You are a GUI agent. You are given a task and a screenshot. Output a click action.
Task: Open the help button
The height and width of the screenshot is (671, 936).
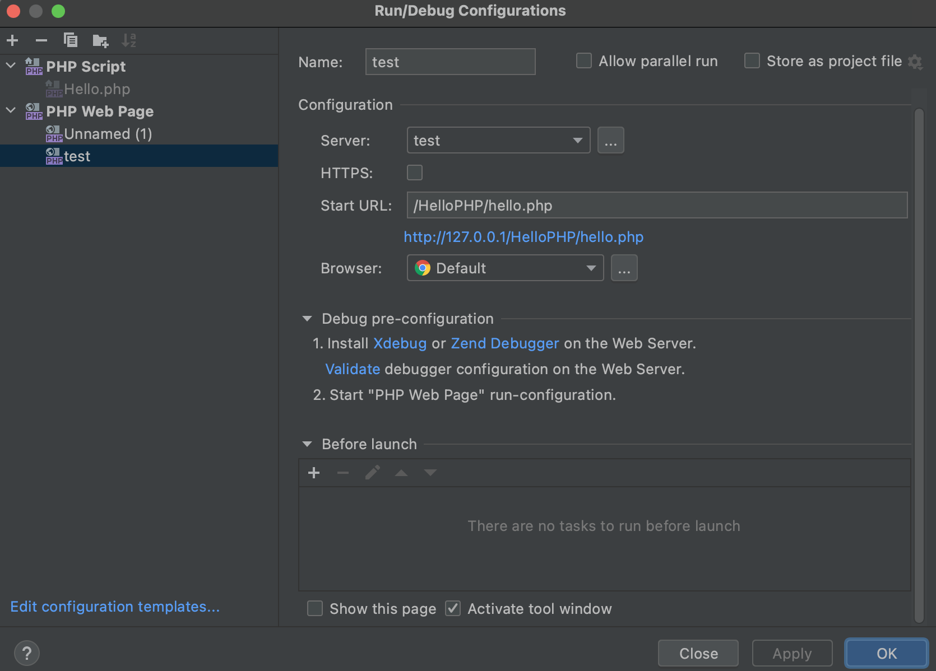click(x=27, y=653)
